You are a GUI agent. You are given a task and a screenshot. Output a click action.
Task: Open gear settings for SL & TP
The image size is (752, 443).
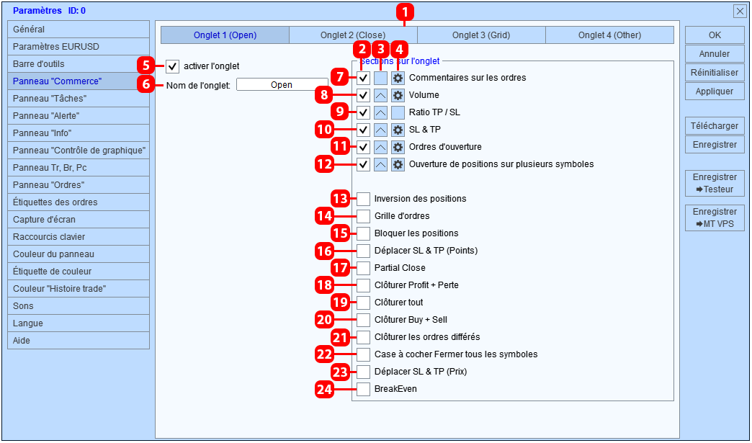(x=398, y=130)
